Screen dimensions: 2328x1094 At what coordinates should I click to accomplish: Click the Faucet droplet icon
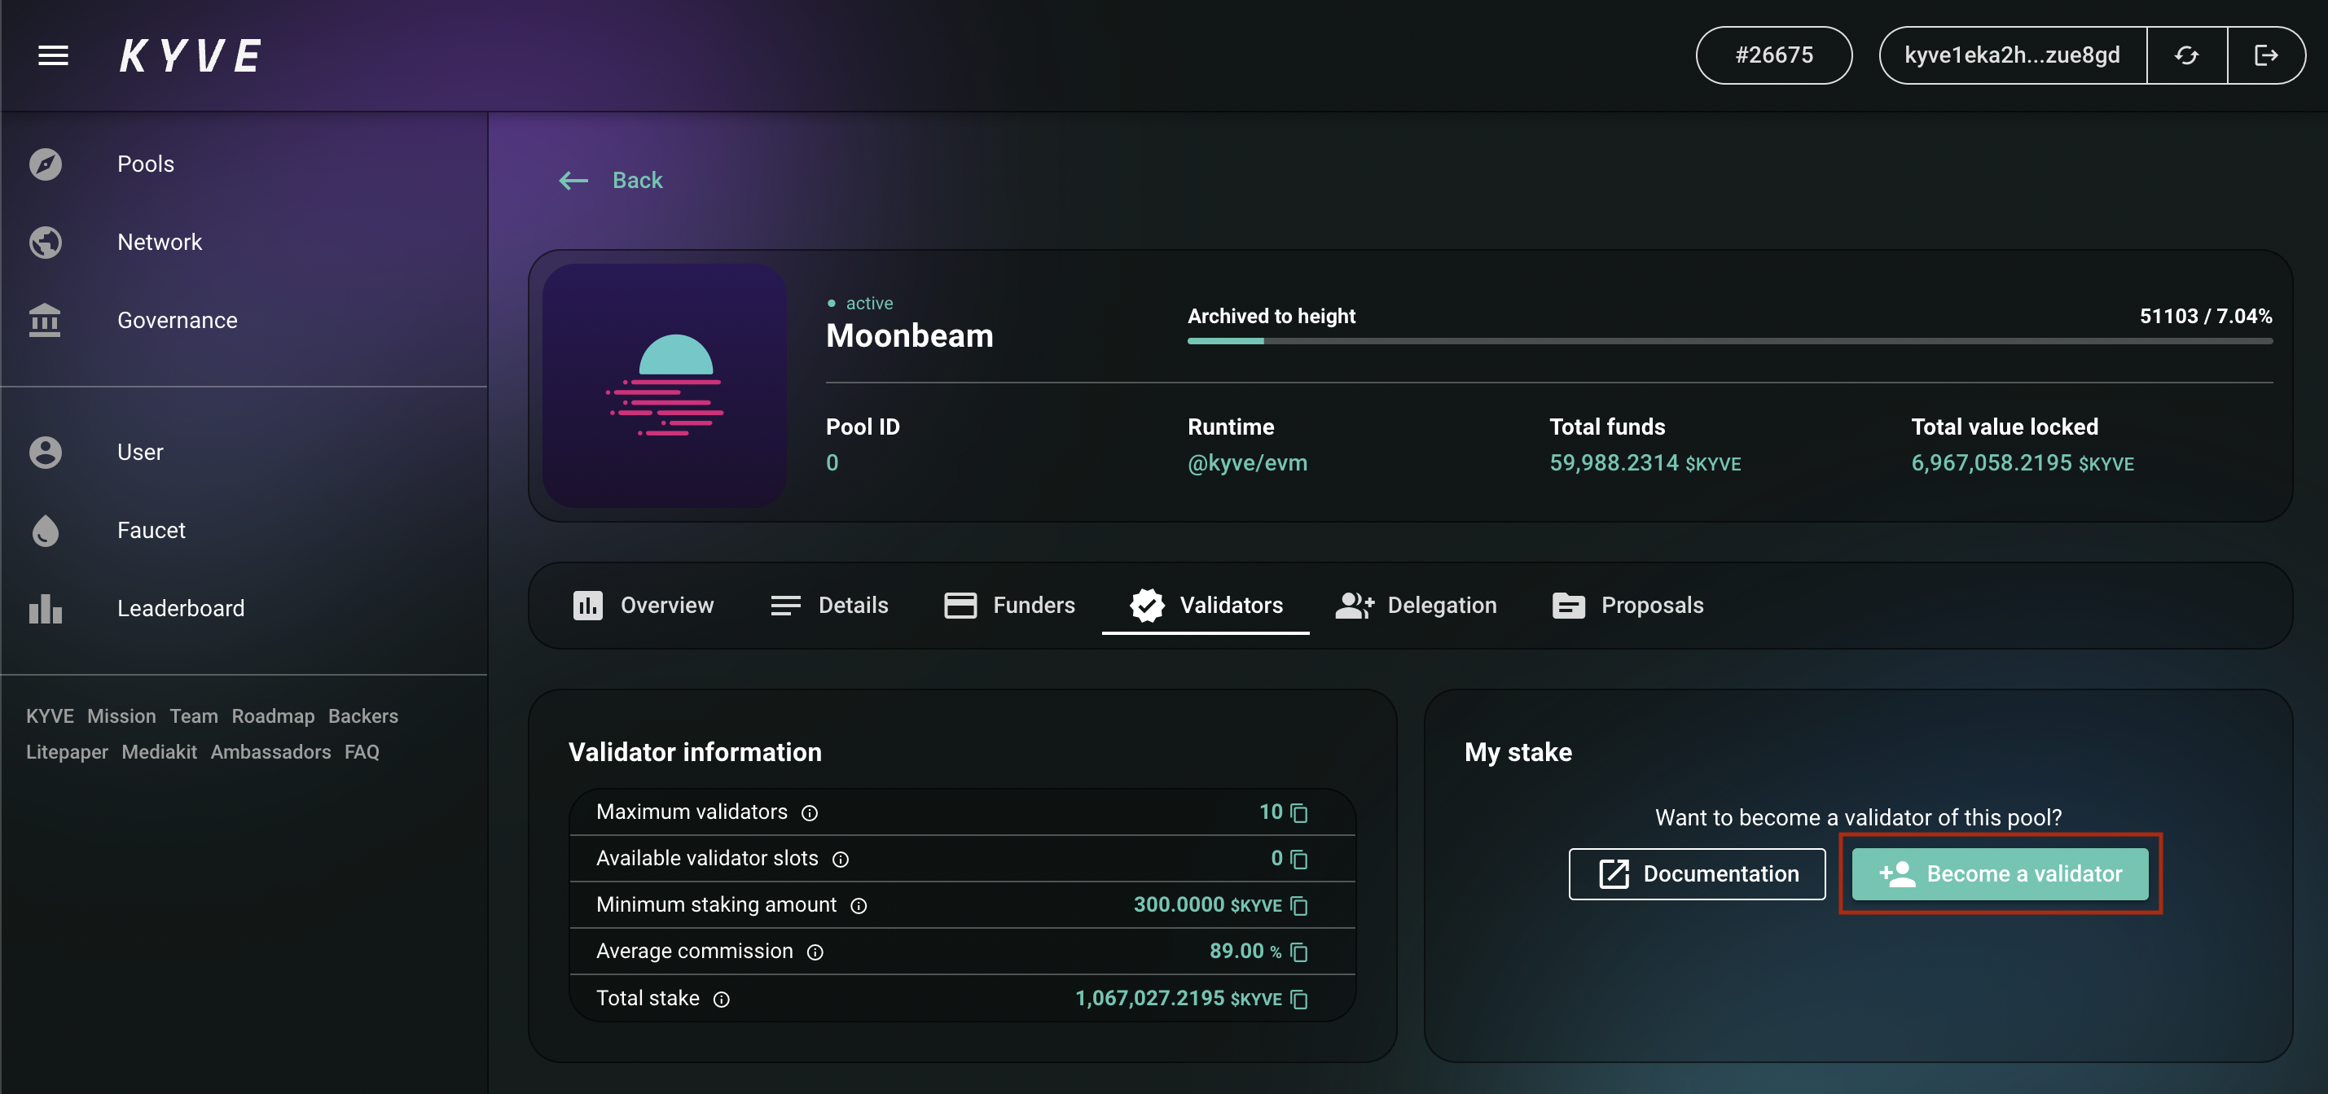(x=44, y=530)
